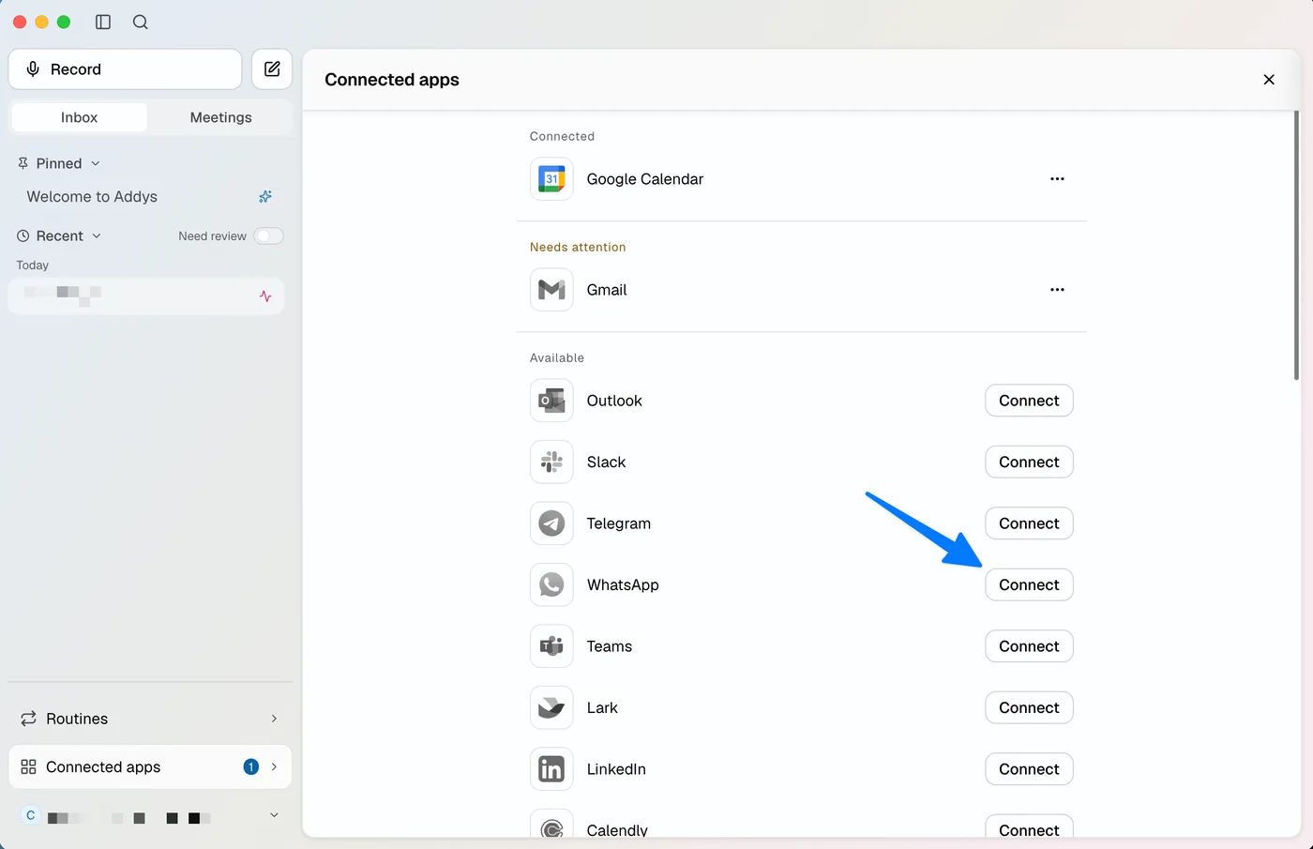The width and height of the screenshot is (1313, 849).
Task: Open search with the magnifier icon
Action: point(141,22)
